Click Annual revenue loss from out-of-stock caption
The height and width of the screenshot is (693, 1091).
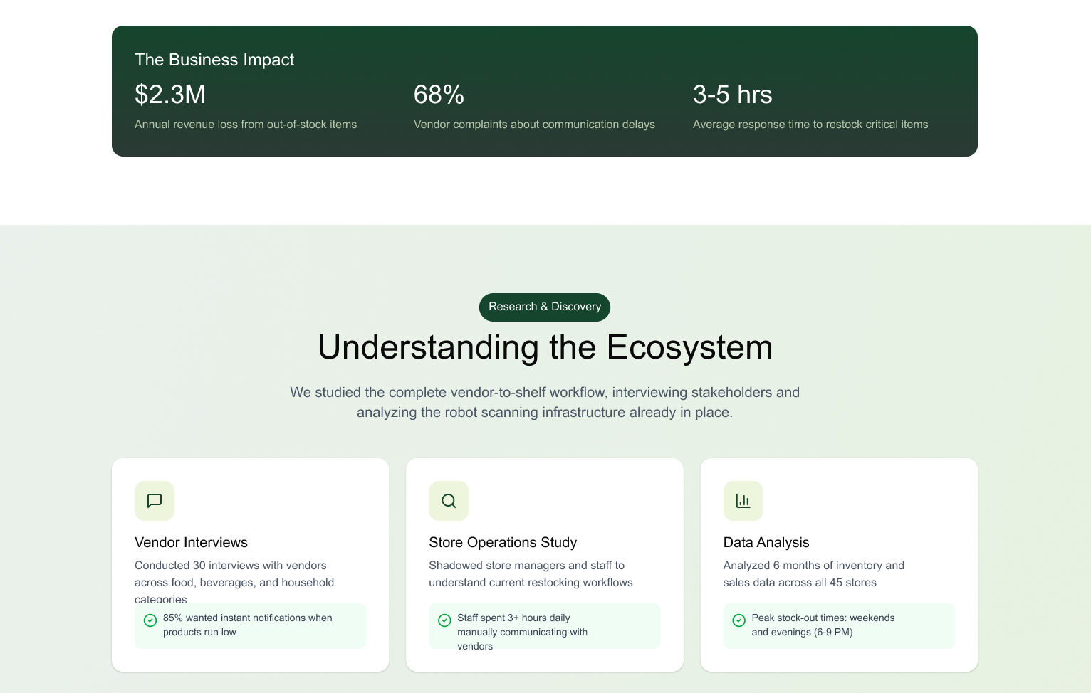click(246, 125)
